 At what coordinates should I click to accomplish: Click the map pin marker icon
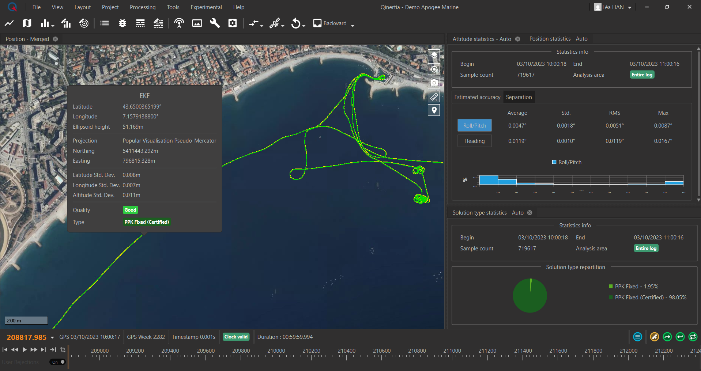tap(434, 110)
